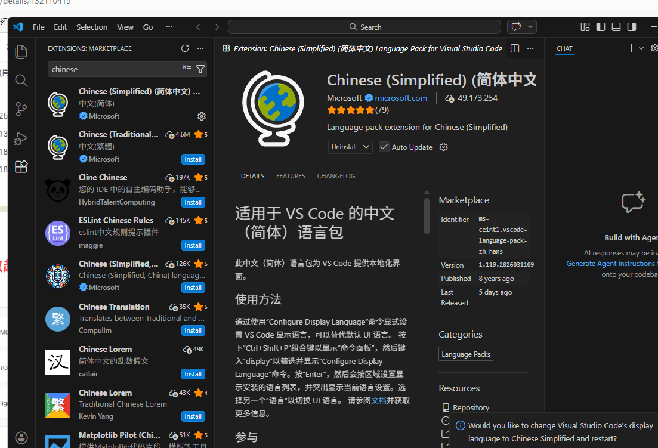Open the microsoft.com publisher link
This screenshot has height=448, width=658.
click(401, 98)
